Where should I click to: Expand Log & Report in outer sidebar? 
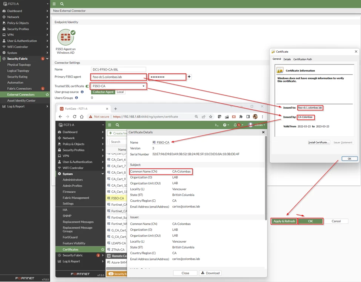point(25,106)
